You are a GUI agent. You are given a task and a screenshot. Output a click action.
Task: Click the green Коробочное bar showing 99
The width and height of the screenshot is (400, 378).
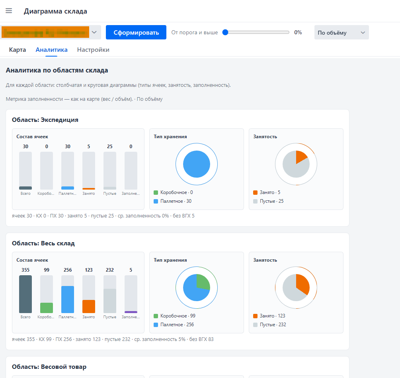[x=47, y=308]
